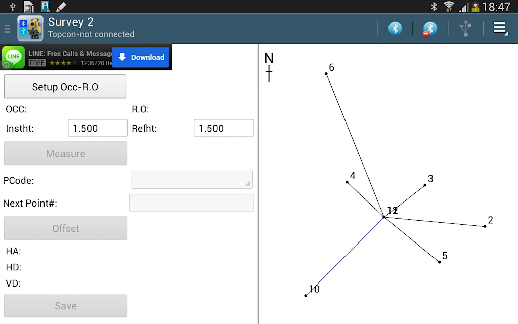This screenshot has width=518, height=324.
Task: Click the Instht value field
Action: tap(98, 128)
